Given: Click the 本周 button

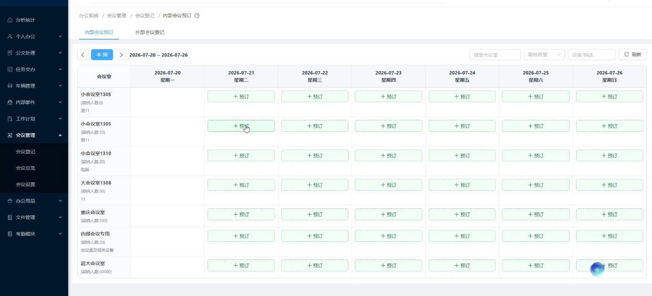Looking at the screenshot, I should (x=102, y=55).
